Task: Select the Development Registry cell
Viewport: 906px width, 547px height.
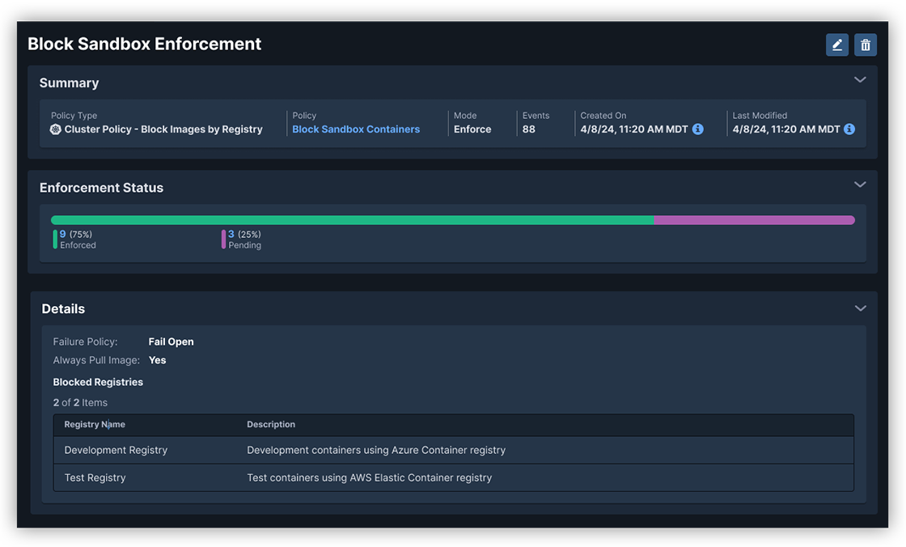Action: [116, 450]
